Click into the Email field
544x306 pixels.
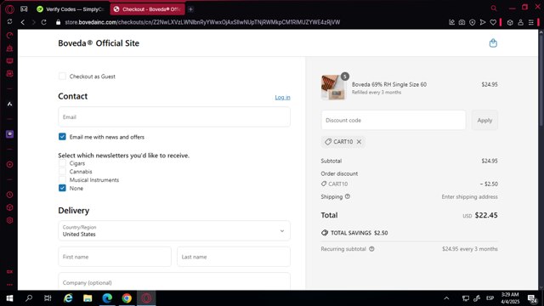coord(174,117)
